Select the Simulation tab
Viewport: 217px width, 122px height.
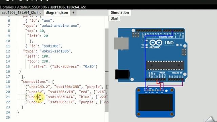click(120, 13)
